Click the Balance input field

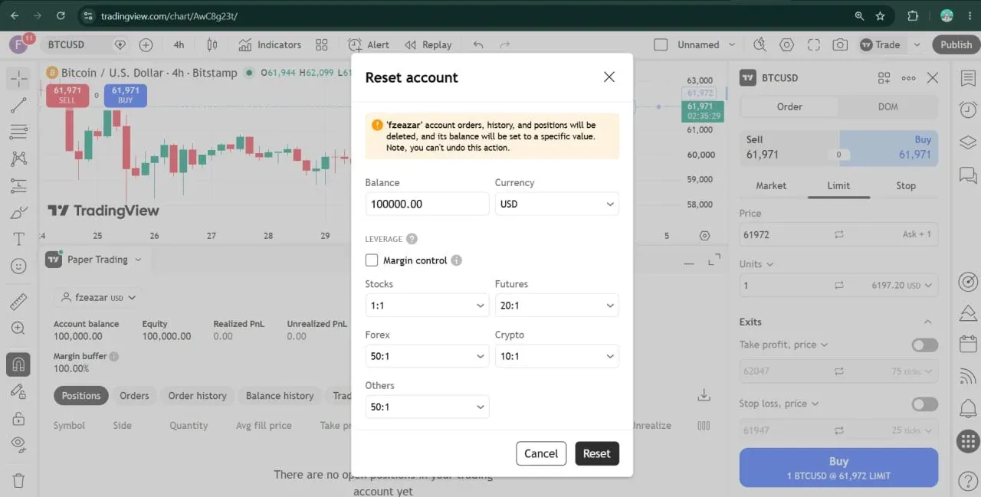[x=427, y=204]
